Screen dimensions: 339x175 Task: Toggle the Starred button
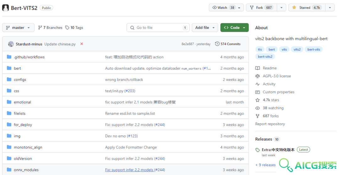click(307, 8)
